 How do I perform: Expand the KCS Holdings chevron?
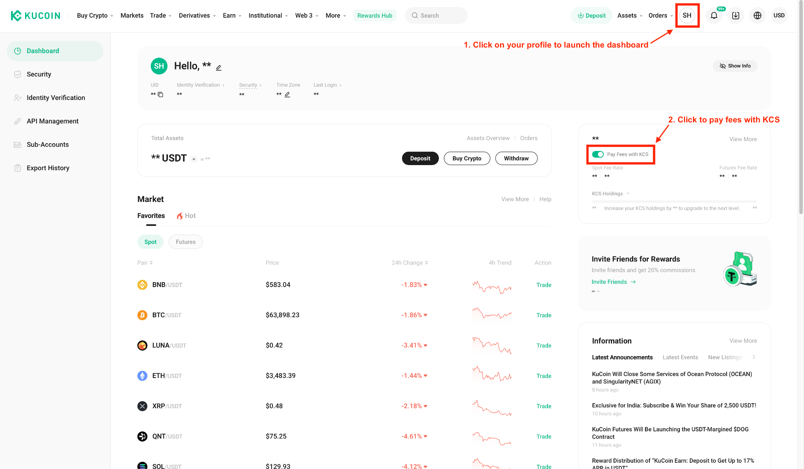tap(628, 193)
